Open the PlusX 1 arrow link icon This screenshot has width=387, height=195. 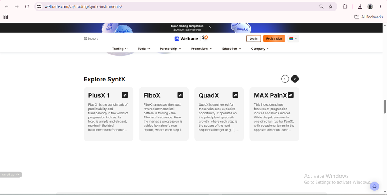[125, 95]
